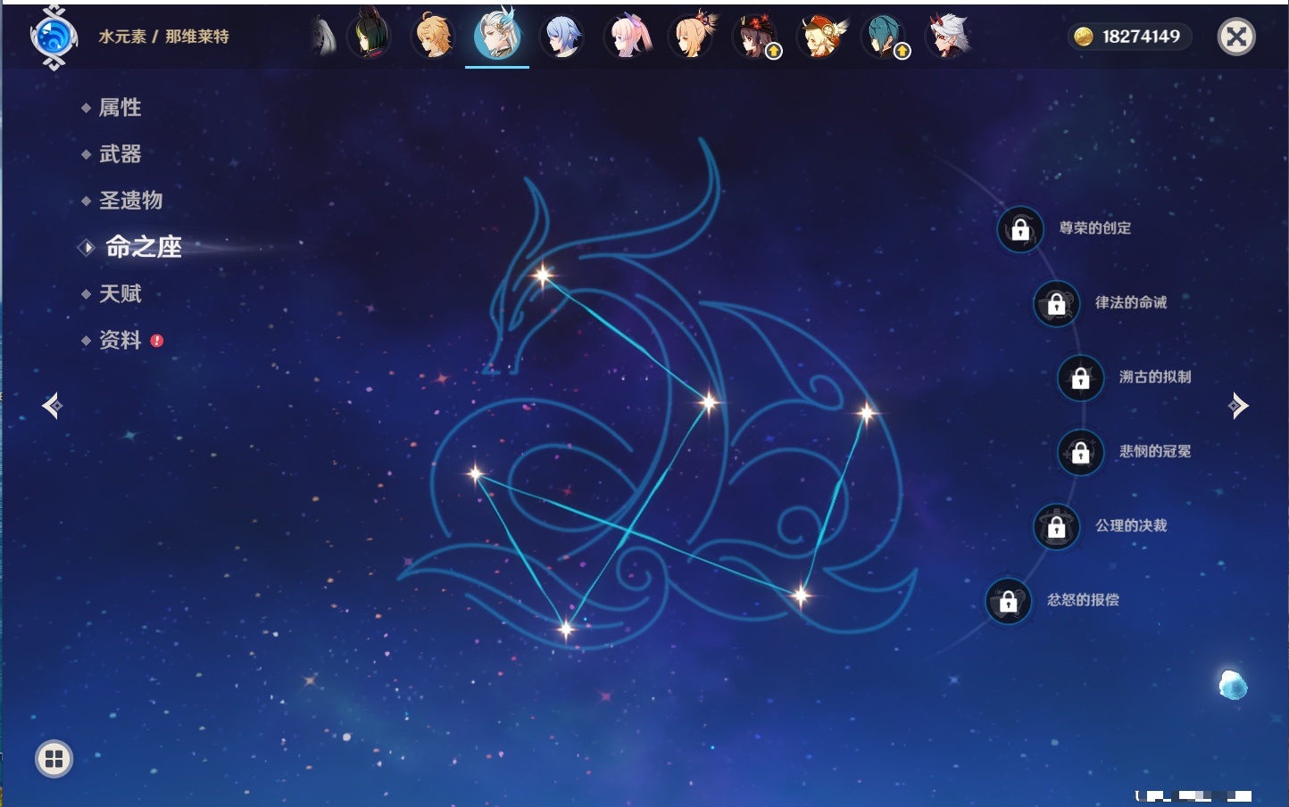Click the 水元素 / 那维莱特 title text

click(x=163, y=37)
